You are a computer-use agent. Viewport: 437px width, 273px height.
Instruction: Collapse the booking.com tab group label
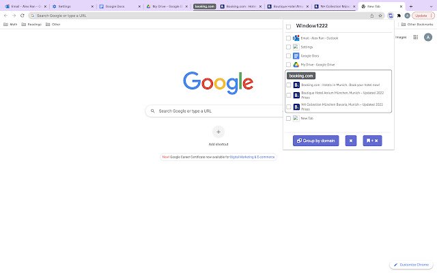(205, 6)
